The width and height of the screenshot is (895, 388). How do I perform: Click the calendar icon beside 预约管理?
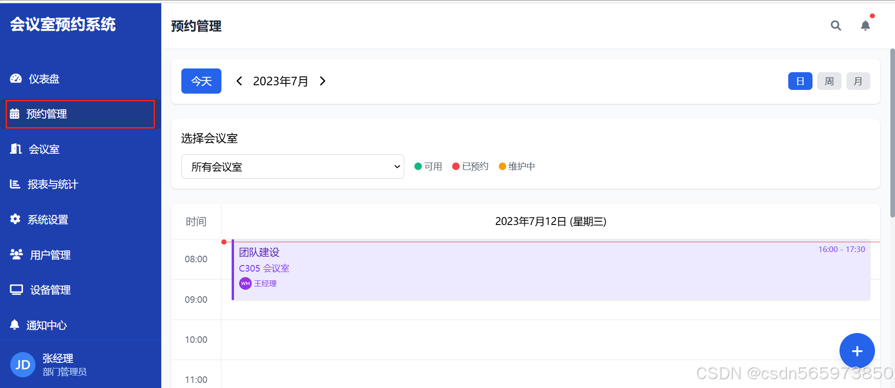pyautogui.click(x=14, y=114)
